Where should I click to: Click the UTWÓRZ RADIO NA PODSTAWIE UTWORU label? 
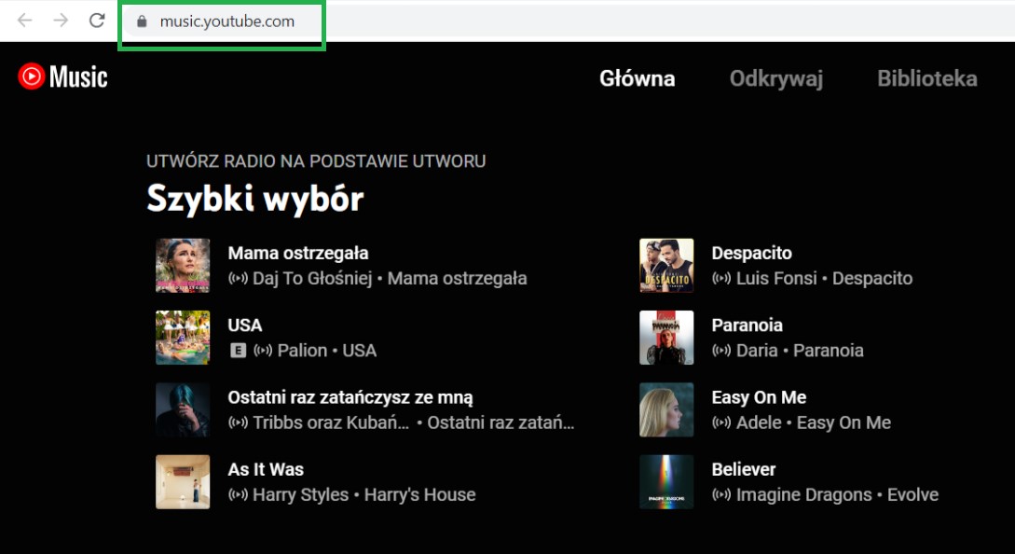(x=316, y=161)
